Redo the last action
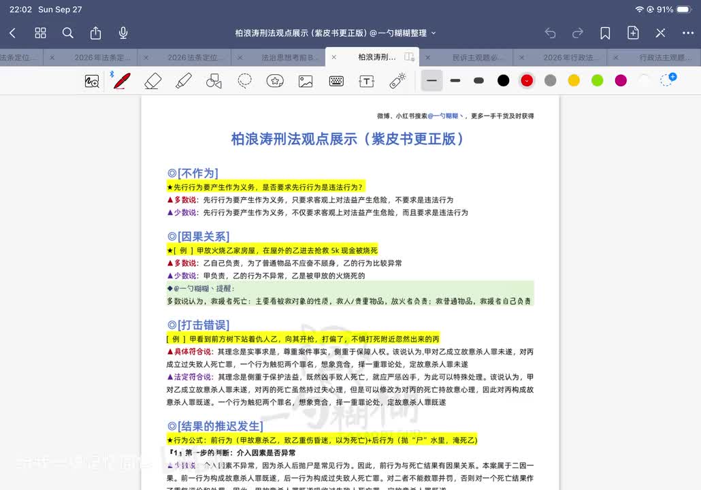The image size is (701, 490). coord(578,33)
